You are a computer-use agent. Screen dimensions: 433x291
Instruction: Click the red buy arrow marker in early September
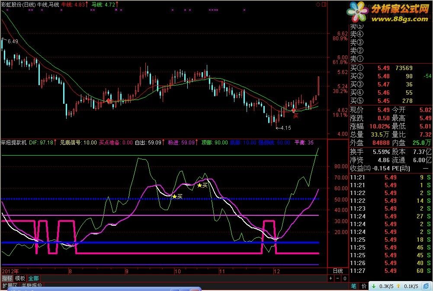pyautogui.click(x=109, y=101)
